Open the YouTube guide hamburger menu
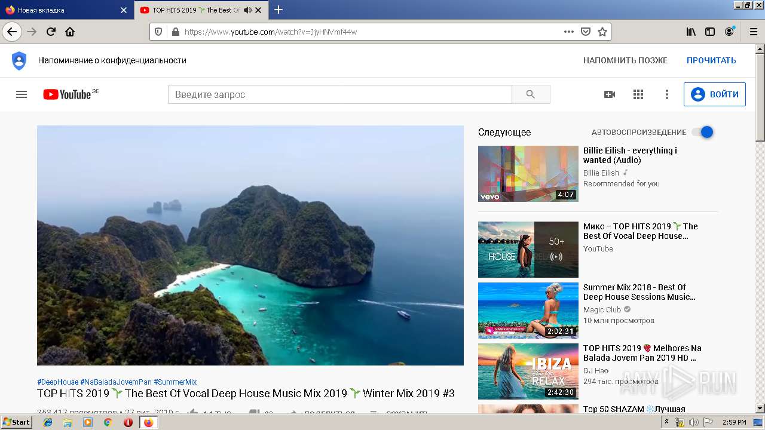Screen dimensions: 765x430 pos(22,94)
